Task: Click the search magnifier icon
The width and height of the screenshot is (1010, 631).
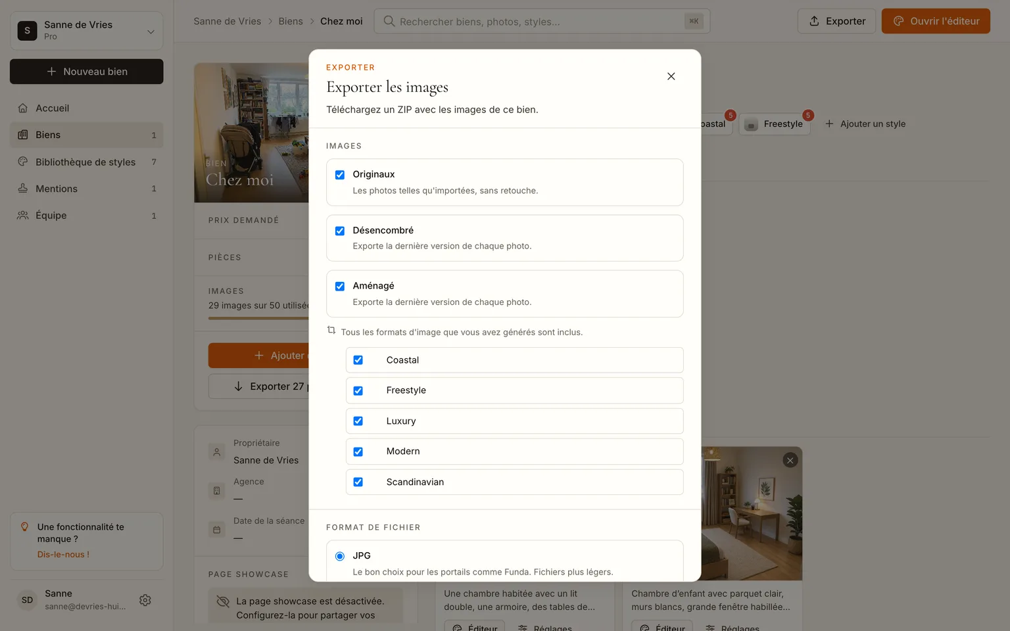Action: pos(389,21)
